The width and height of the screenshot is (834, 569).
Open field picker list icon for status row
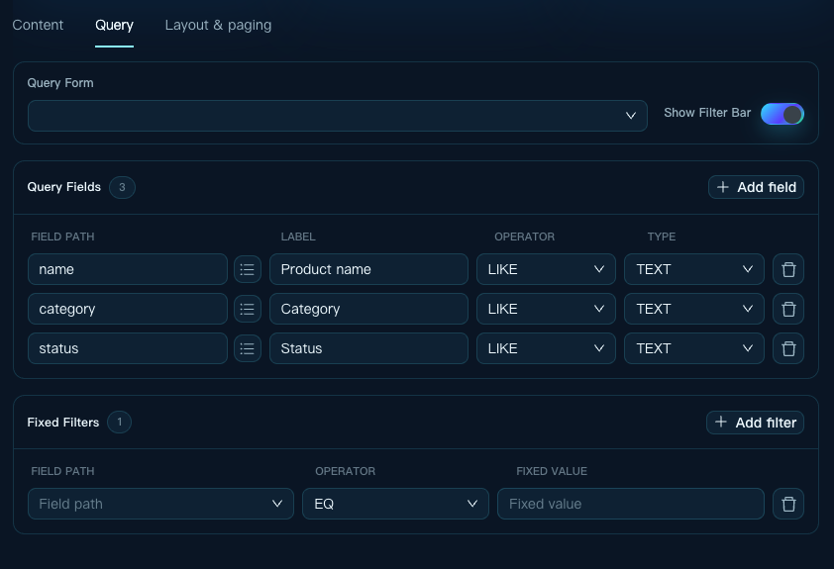pyautogui.click(x=248, y=348)
